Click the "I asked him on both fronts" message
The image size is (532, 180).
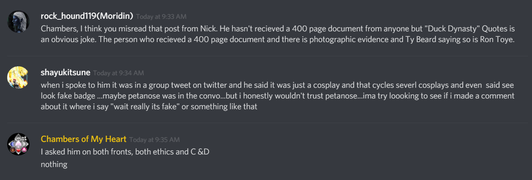(x=125, y=152)
